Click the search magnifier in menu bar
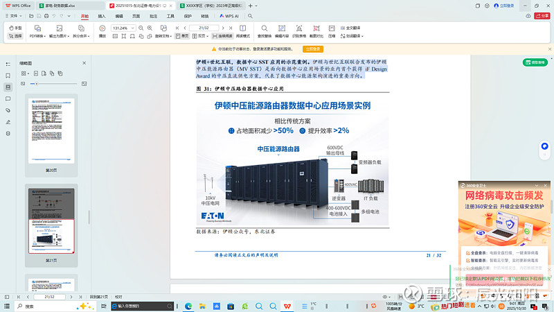Screen dimensions: 554x312 click(250, 16)
